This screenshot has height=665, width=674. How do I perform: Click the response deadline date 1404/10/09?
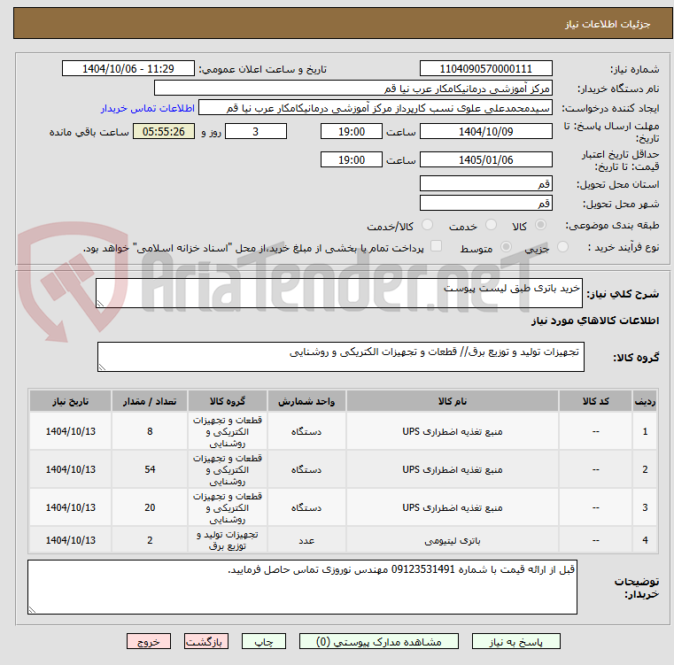point(485,131)
